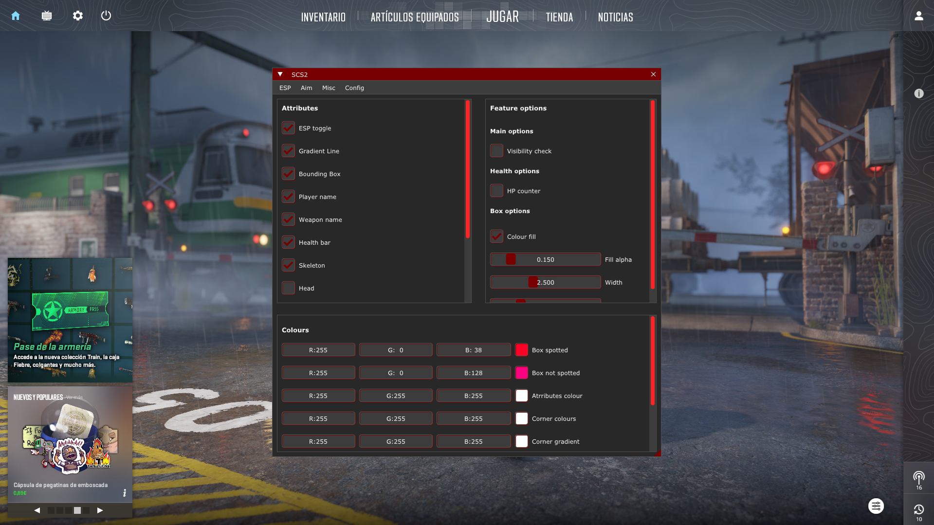Uncheck the Bounding Box option
The width and height of the screenshot is (934, 525).
pos(288,174)
